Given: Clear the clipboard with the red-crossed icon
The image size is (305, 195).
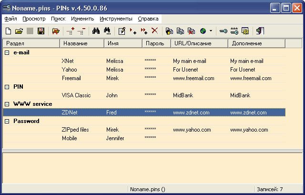Looking at the screenshot, I should point(191,31).
